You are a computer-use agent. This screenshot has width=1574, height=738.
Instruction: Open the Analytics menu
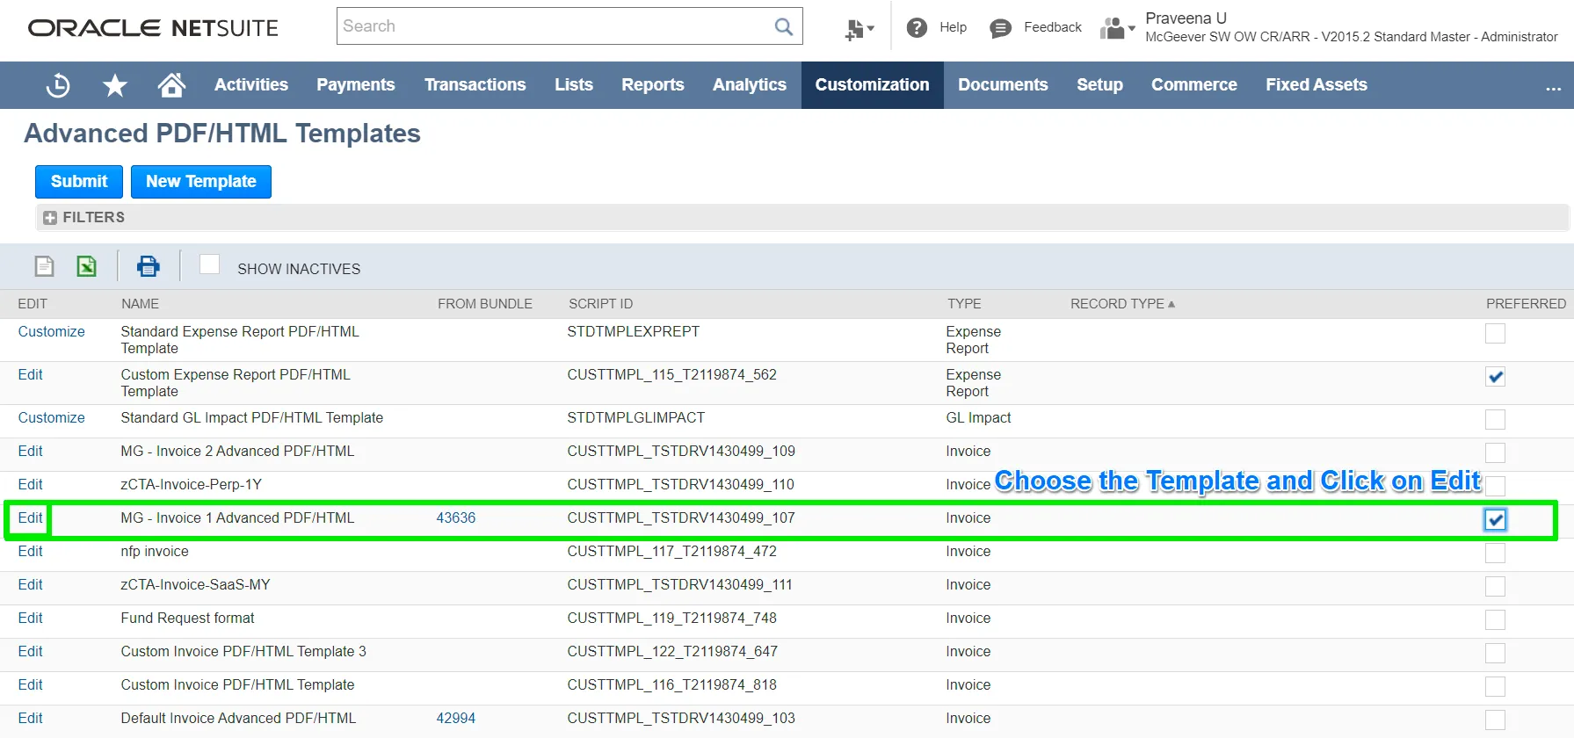750,85
